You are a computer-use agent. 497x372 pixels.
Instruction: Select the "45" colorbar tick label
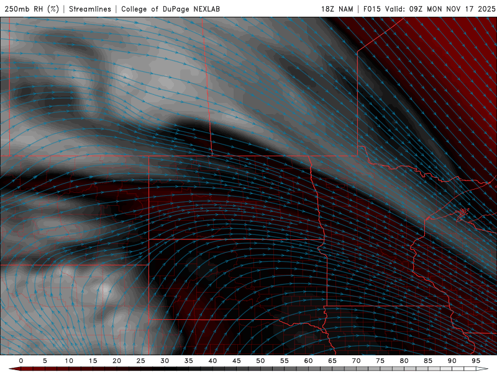[x=237, y=361]
